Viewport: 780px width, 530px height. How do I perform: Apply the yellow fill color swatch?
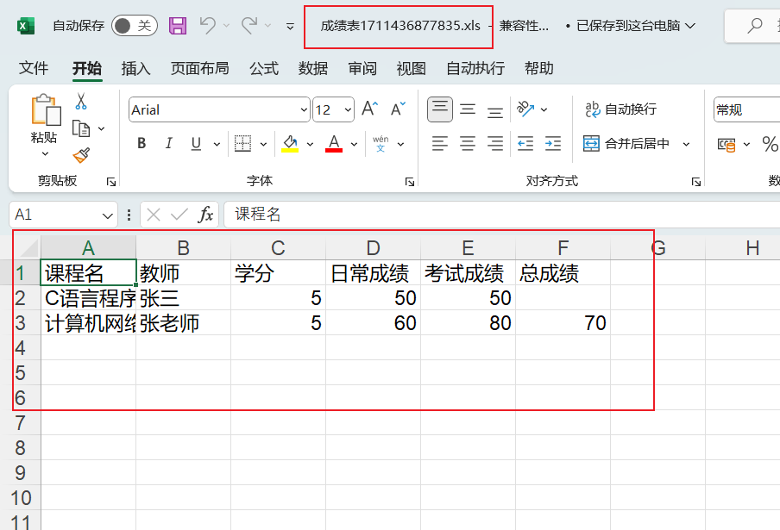click(x=290, y=144)
